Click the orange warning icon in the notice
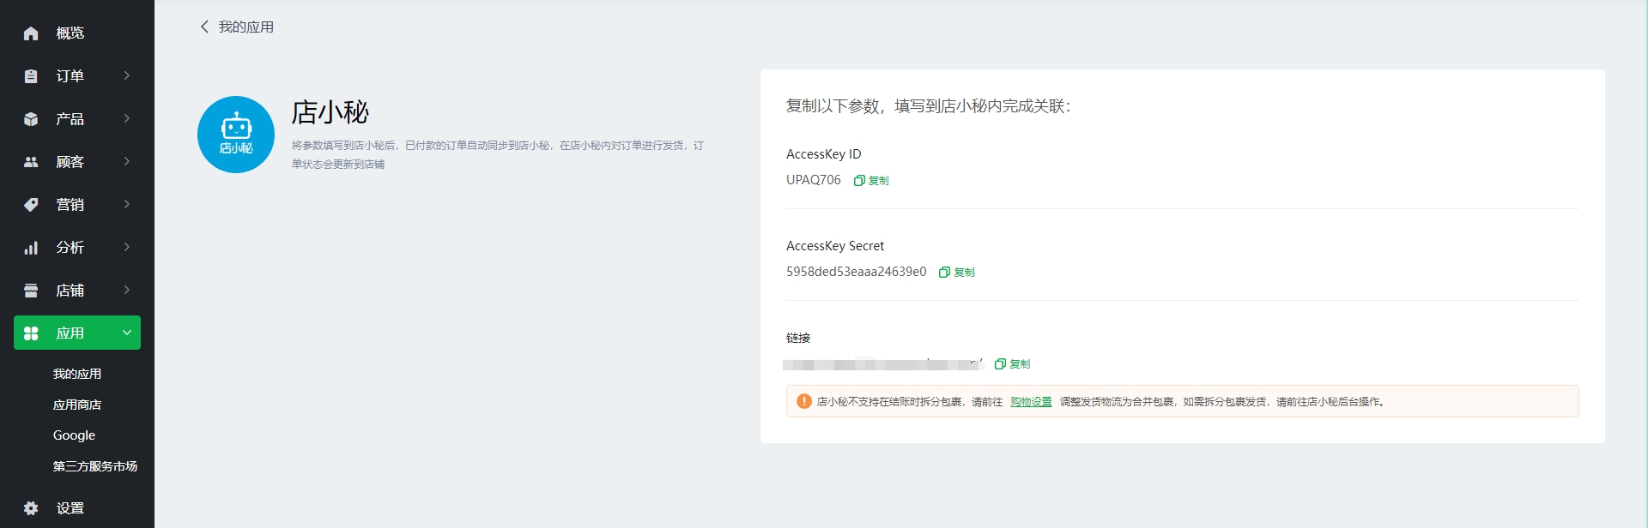The image size is (1648, 528). [x=804, y=401]
